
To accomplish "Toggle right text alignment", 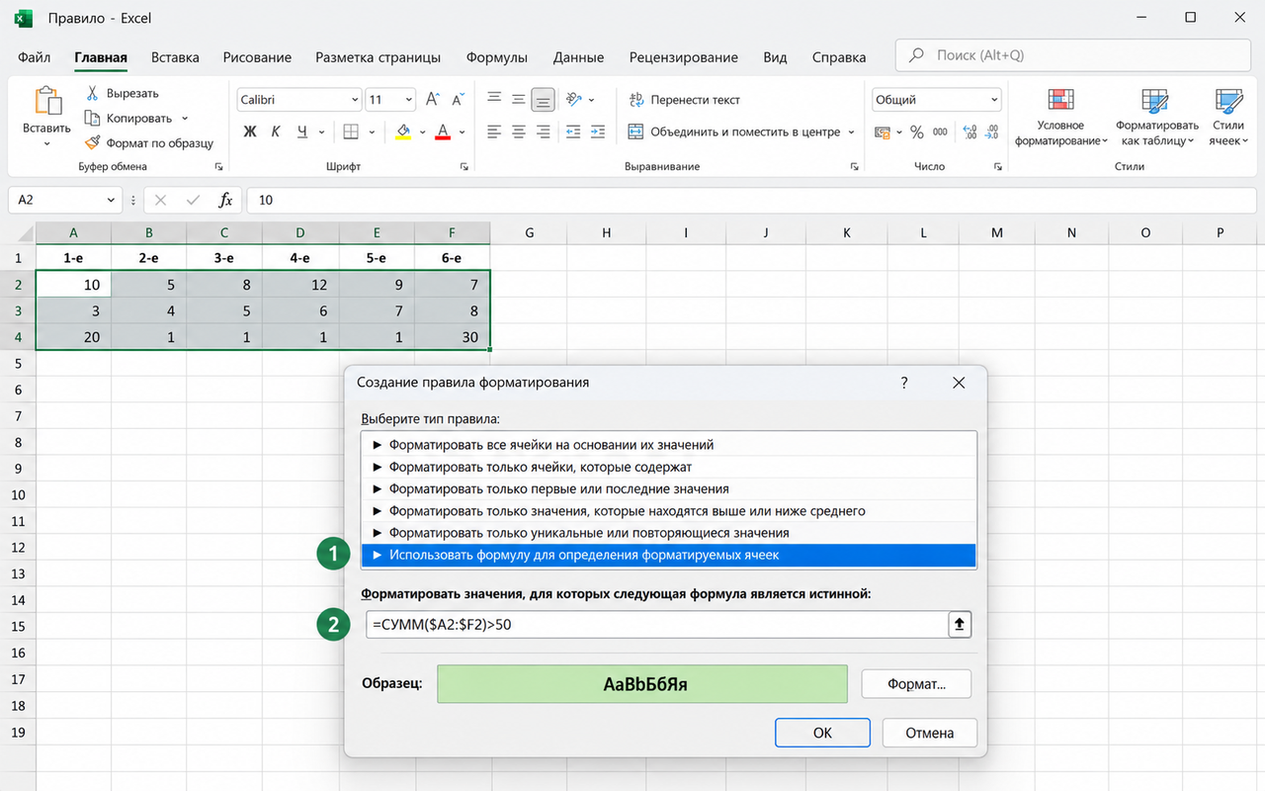I will 543,132.
